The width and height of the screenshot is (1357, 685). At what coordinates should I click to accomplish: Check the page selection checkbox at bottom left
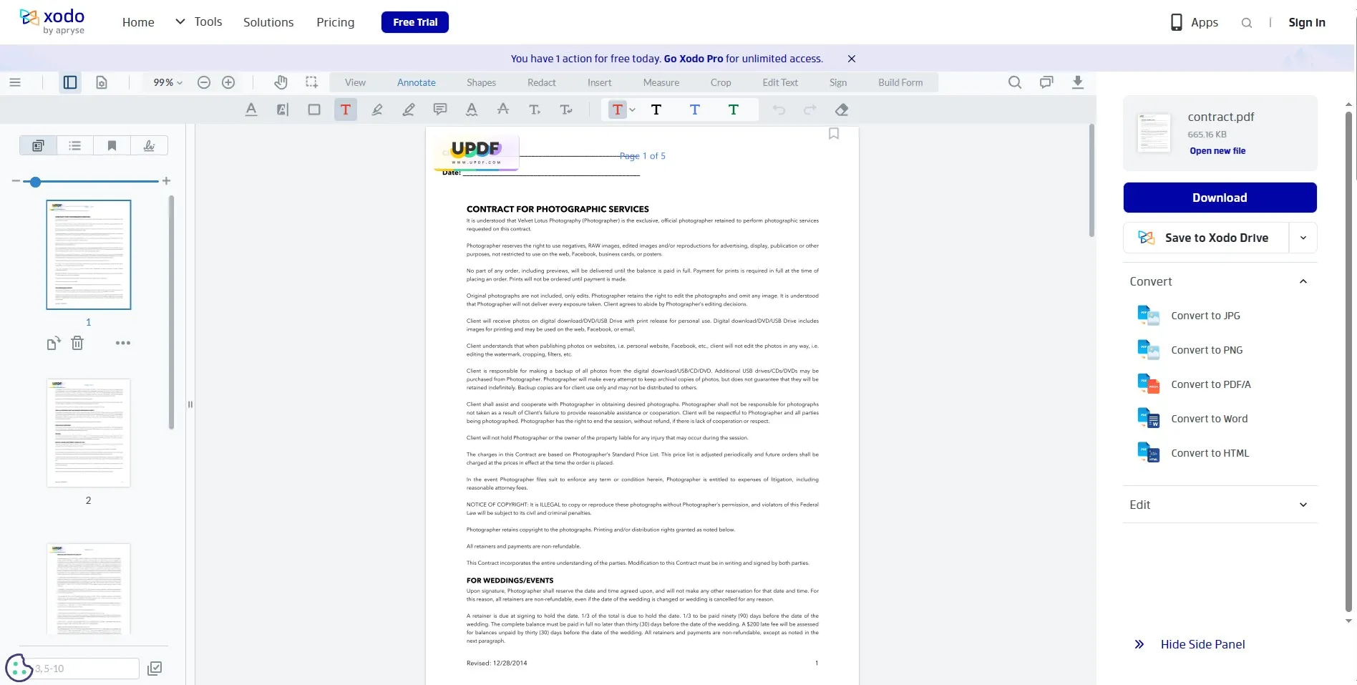click(x=154, y=668)
